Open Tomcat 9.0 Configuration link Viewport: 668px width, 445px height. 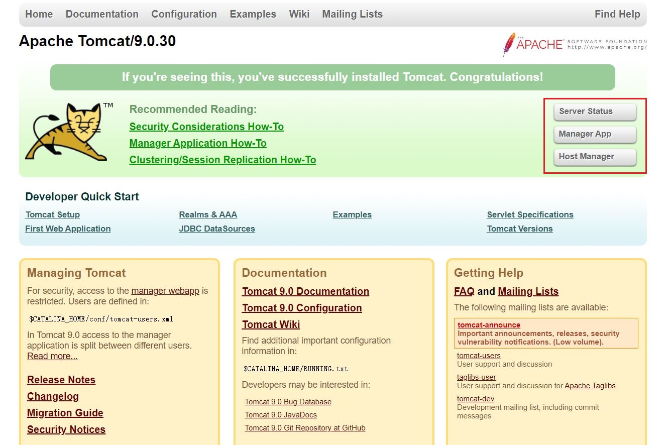click(x=302, y=308)
